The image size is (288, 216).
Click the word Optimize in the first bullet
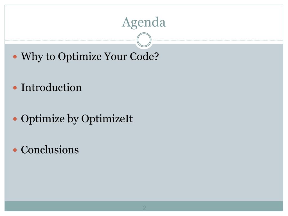pos(80,57)
